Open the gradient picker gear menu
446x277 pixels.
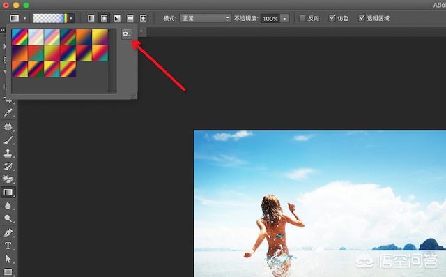coord(126,34)
